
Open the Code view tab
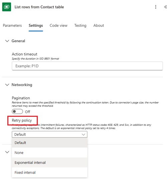tap(58, 25)
